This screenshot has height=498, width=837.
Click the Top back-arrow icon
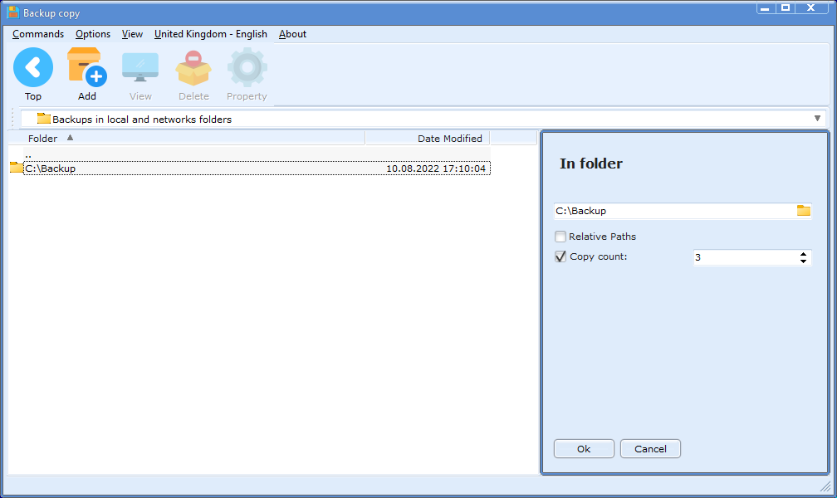click(x=33, y=68)
